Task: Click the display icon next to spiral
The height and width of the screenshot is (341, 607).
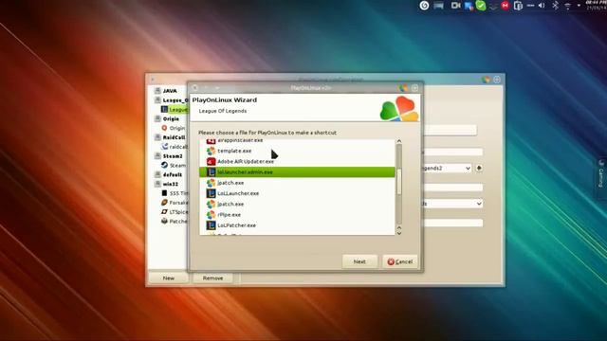Action: pos(438,6)
